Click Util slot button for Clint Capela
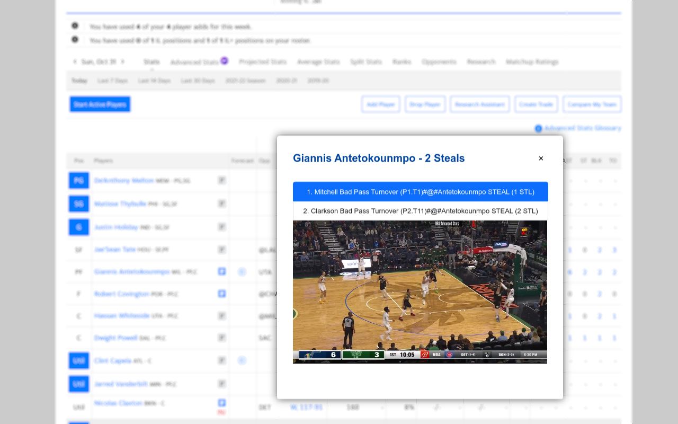The width and height of the screenshot is (678, 424). (x=79, y=360)
